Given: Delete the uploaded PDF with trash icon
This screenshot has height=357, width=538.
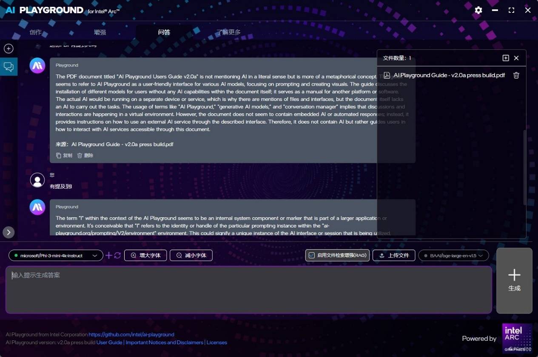Looking at the screenshot, I should (516, 75).
